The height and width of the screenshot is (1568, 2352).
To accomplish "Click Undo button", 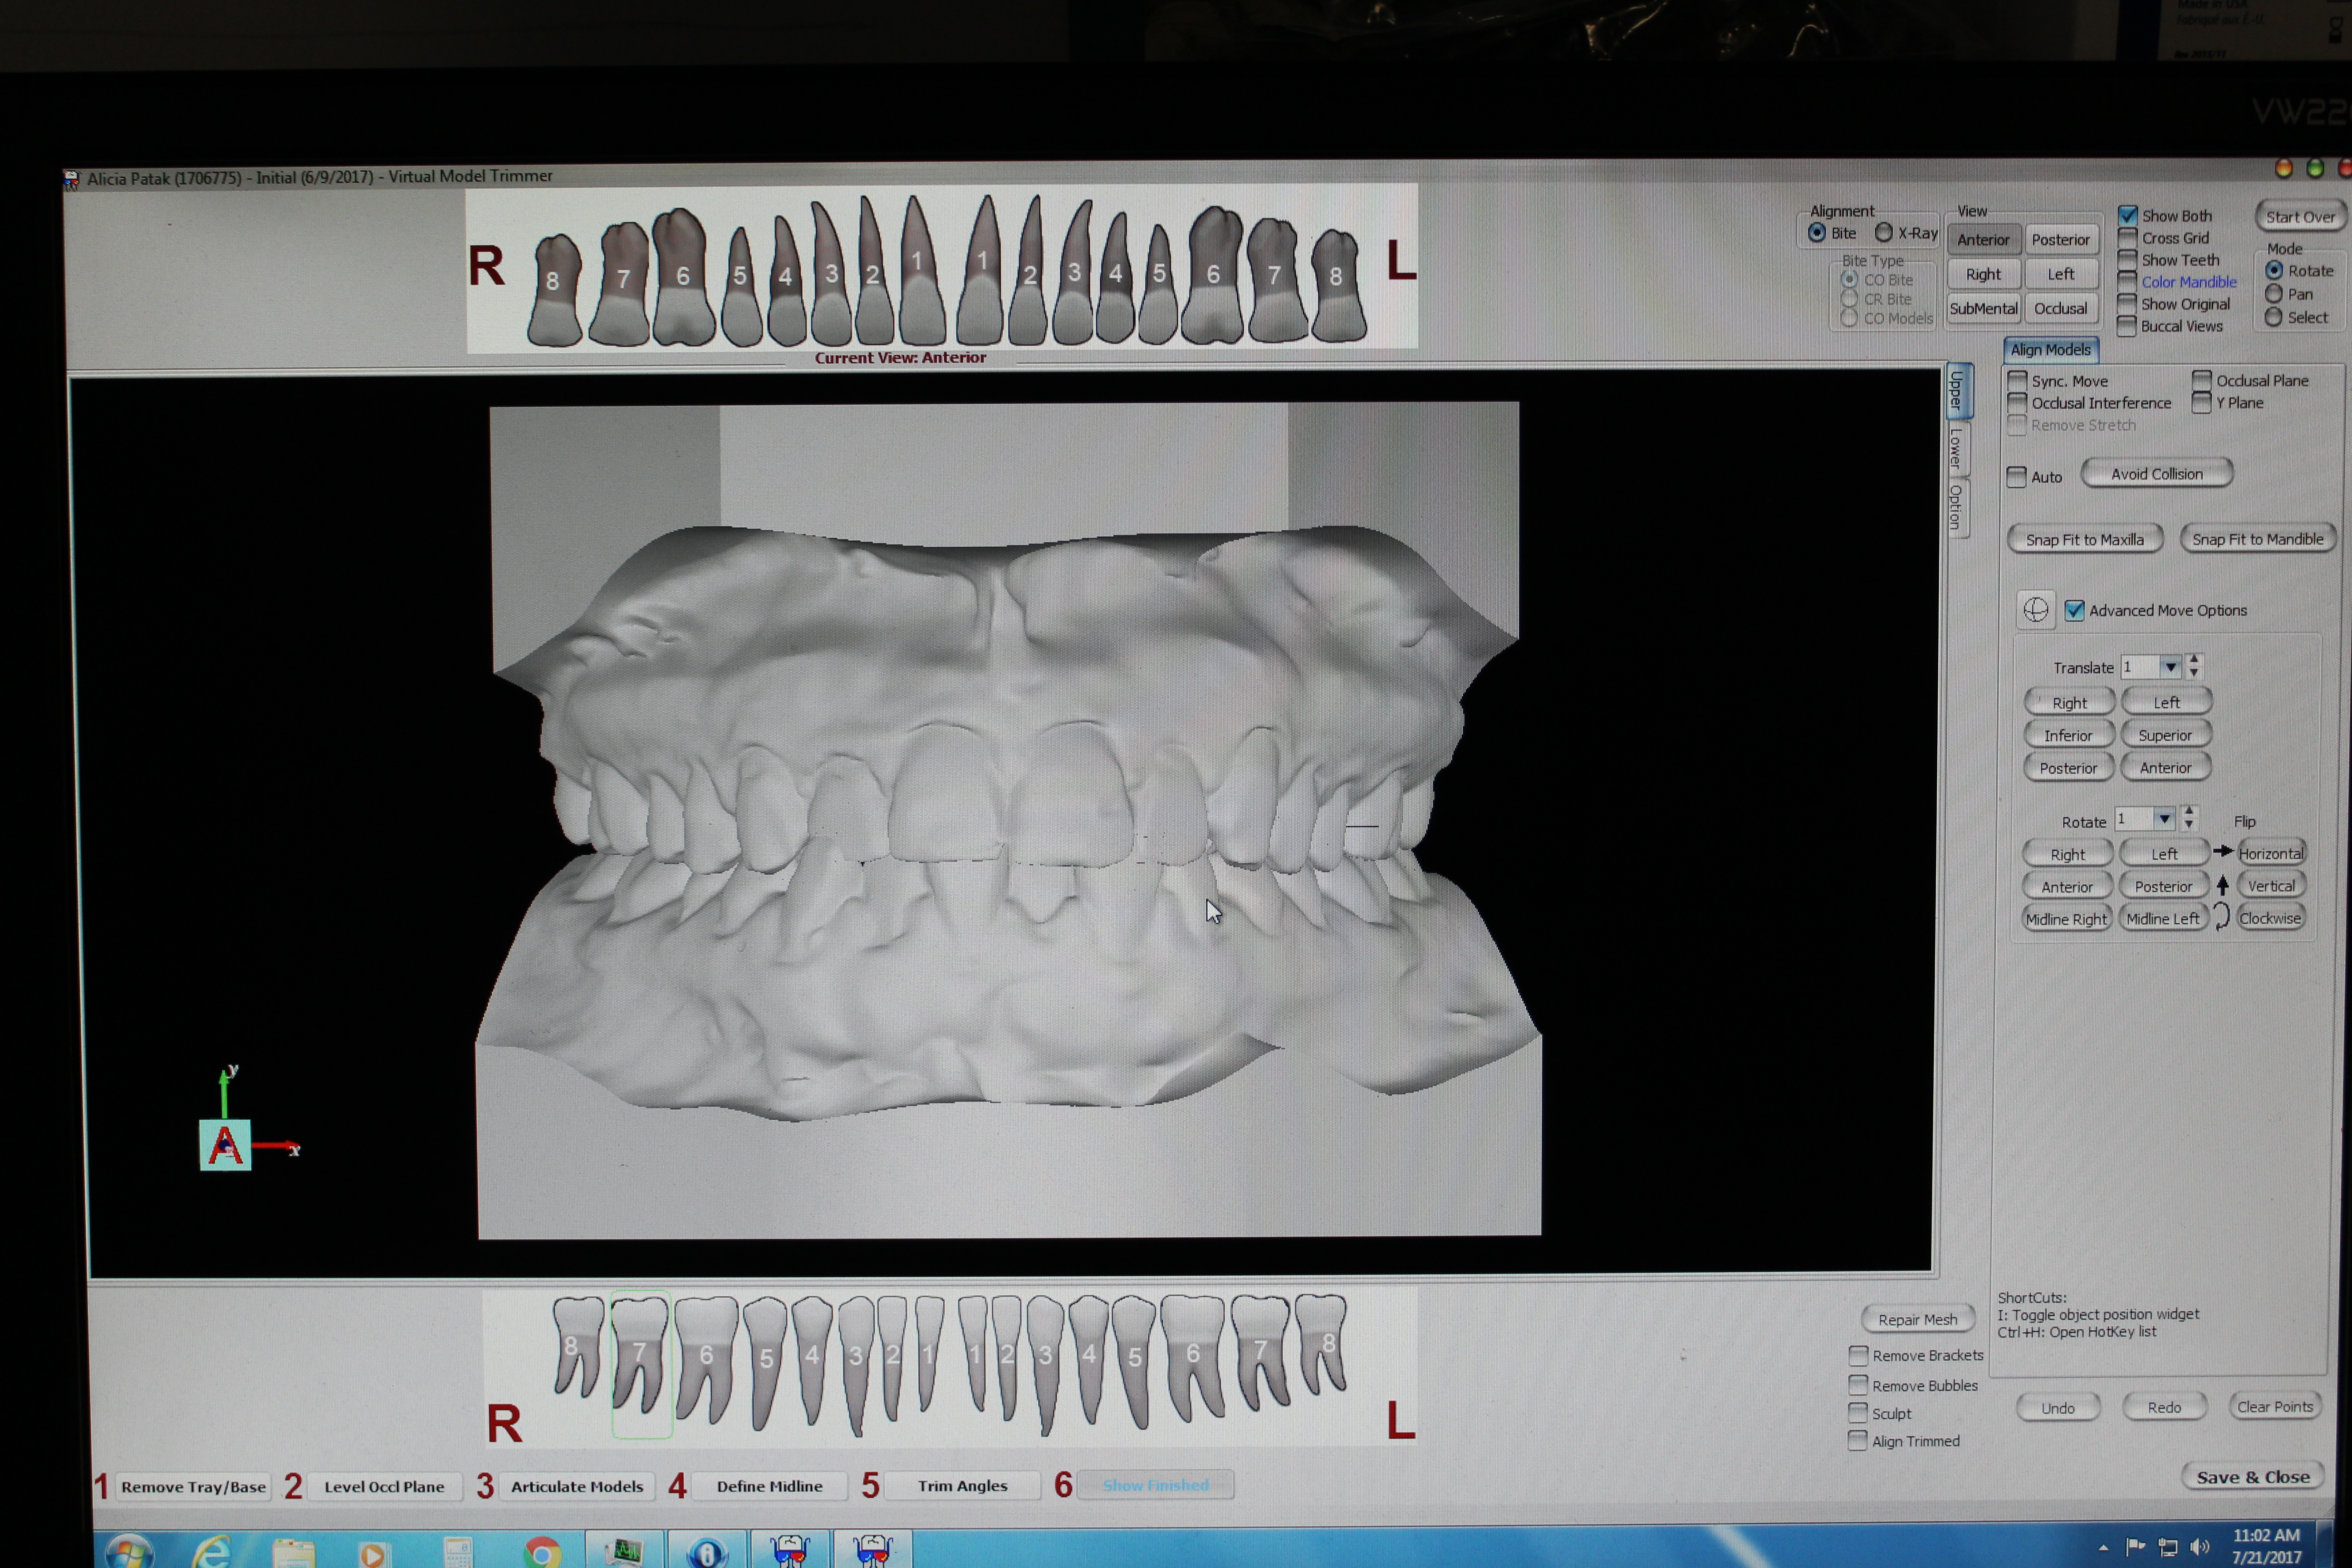I will (x=2057, y=1407).
